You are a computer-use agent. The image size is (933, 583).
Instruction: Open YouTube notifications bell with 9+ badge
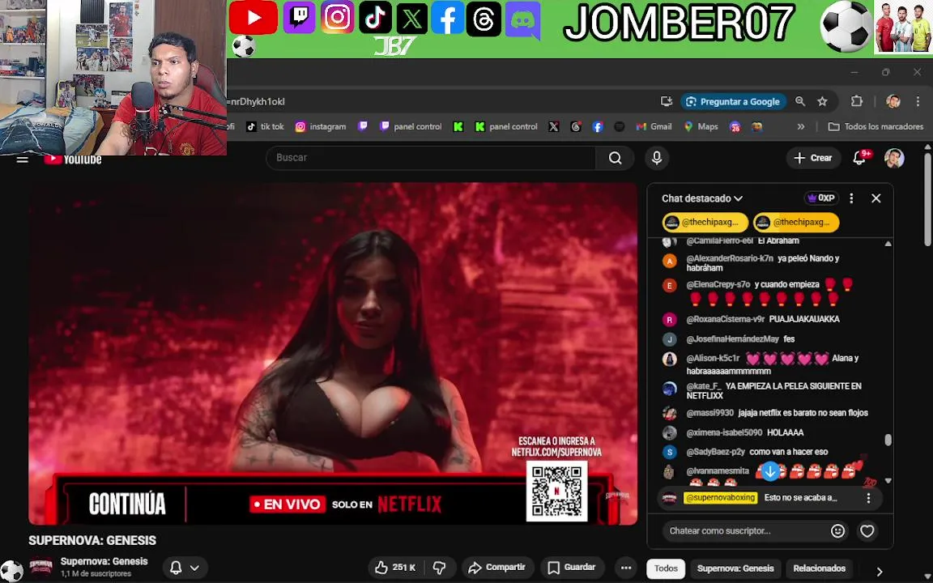click(x=860, y=158)
